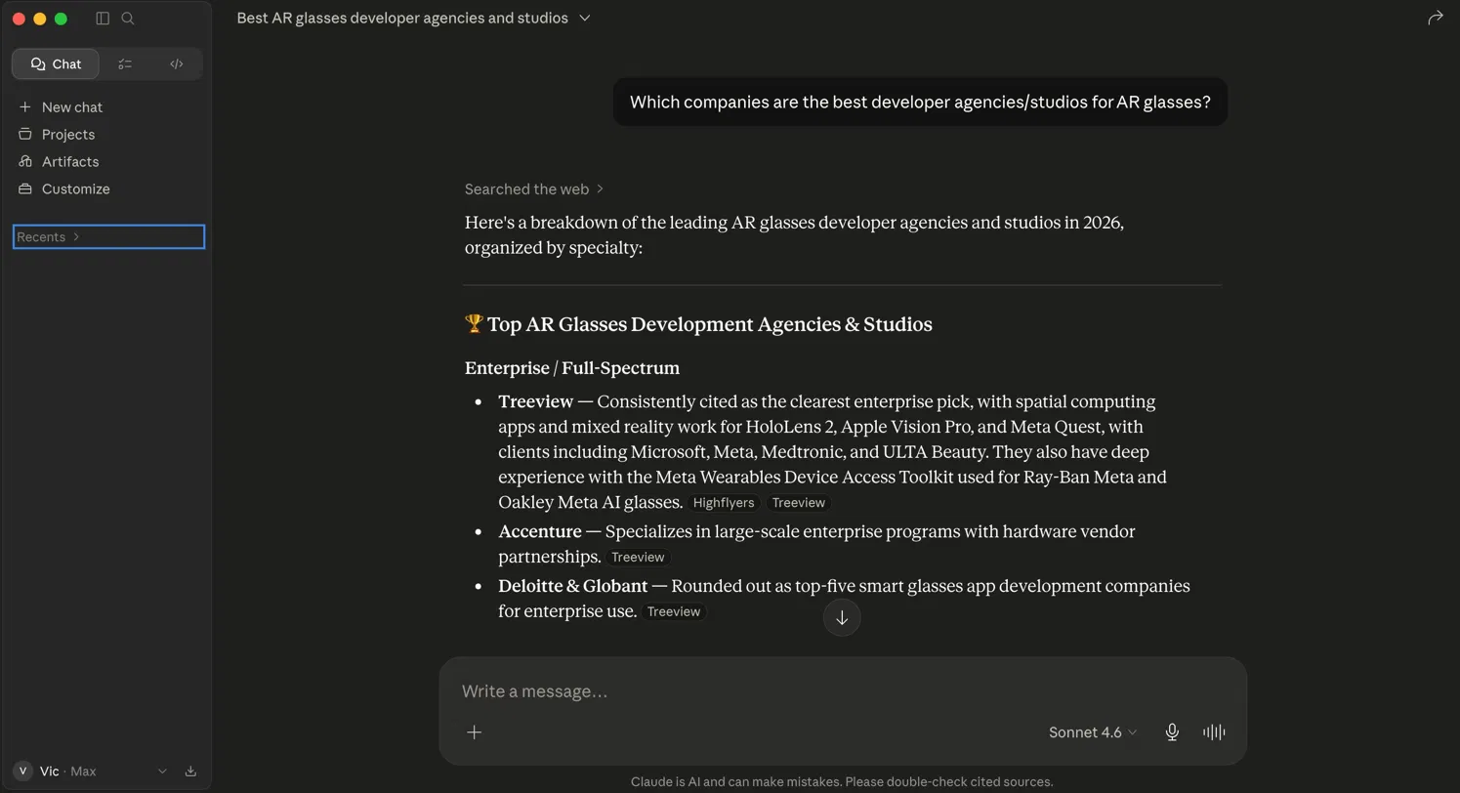Open the Sonnet 4.6 model selector
This screenshot has height=793, width=1460.
(1093, 733)
